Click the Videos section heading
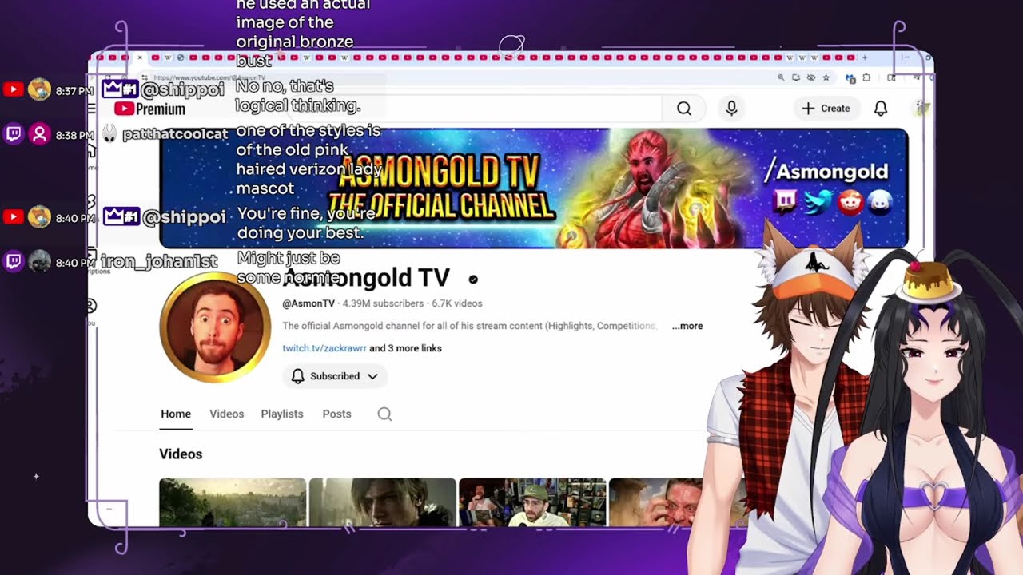Viewport: 1023px width, 575px height. pyautogui.click(x=181, y=454)
